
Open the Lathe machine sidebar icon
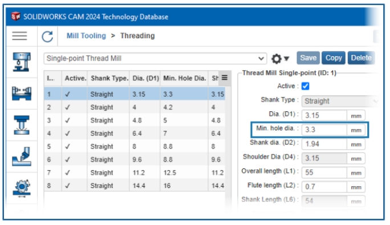coord(22,93)
